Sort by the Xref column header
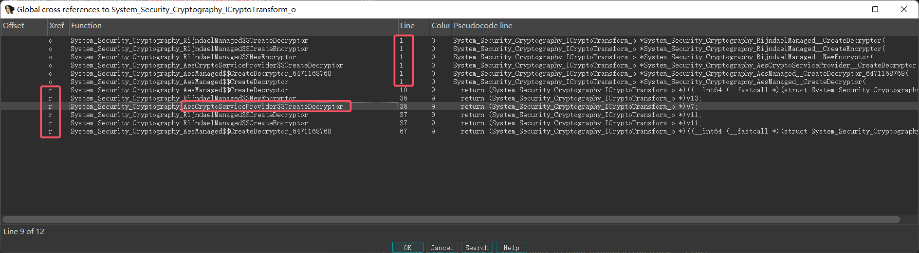919x253 pixels. coord(56,26)
